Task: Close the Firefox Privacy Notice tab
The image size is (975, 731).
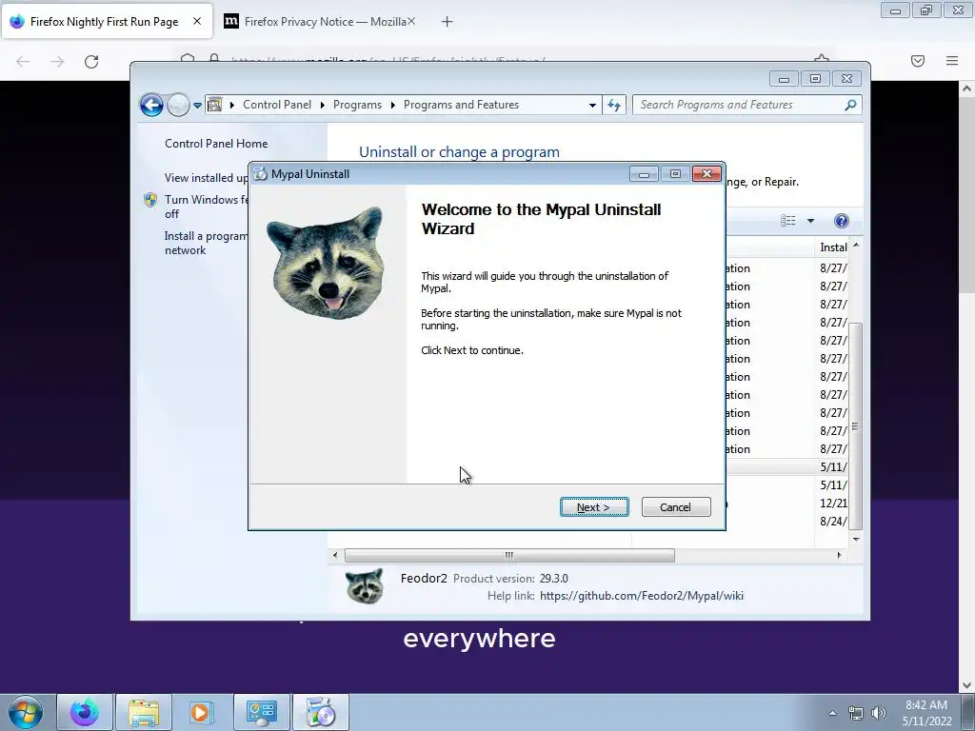Action: coord(411,21)
